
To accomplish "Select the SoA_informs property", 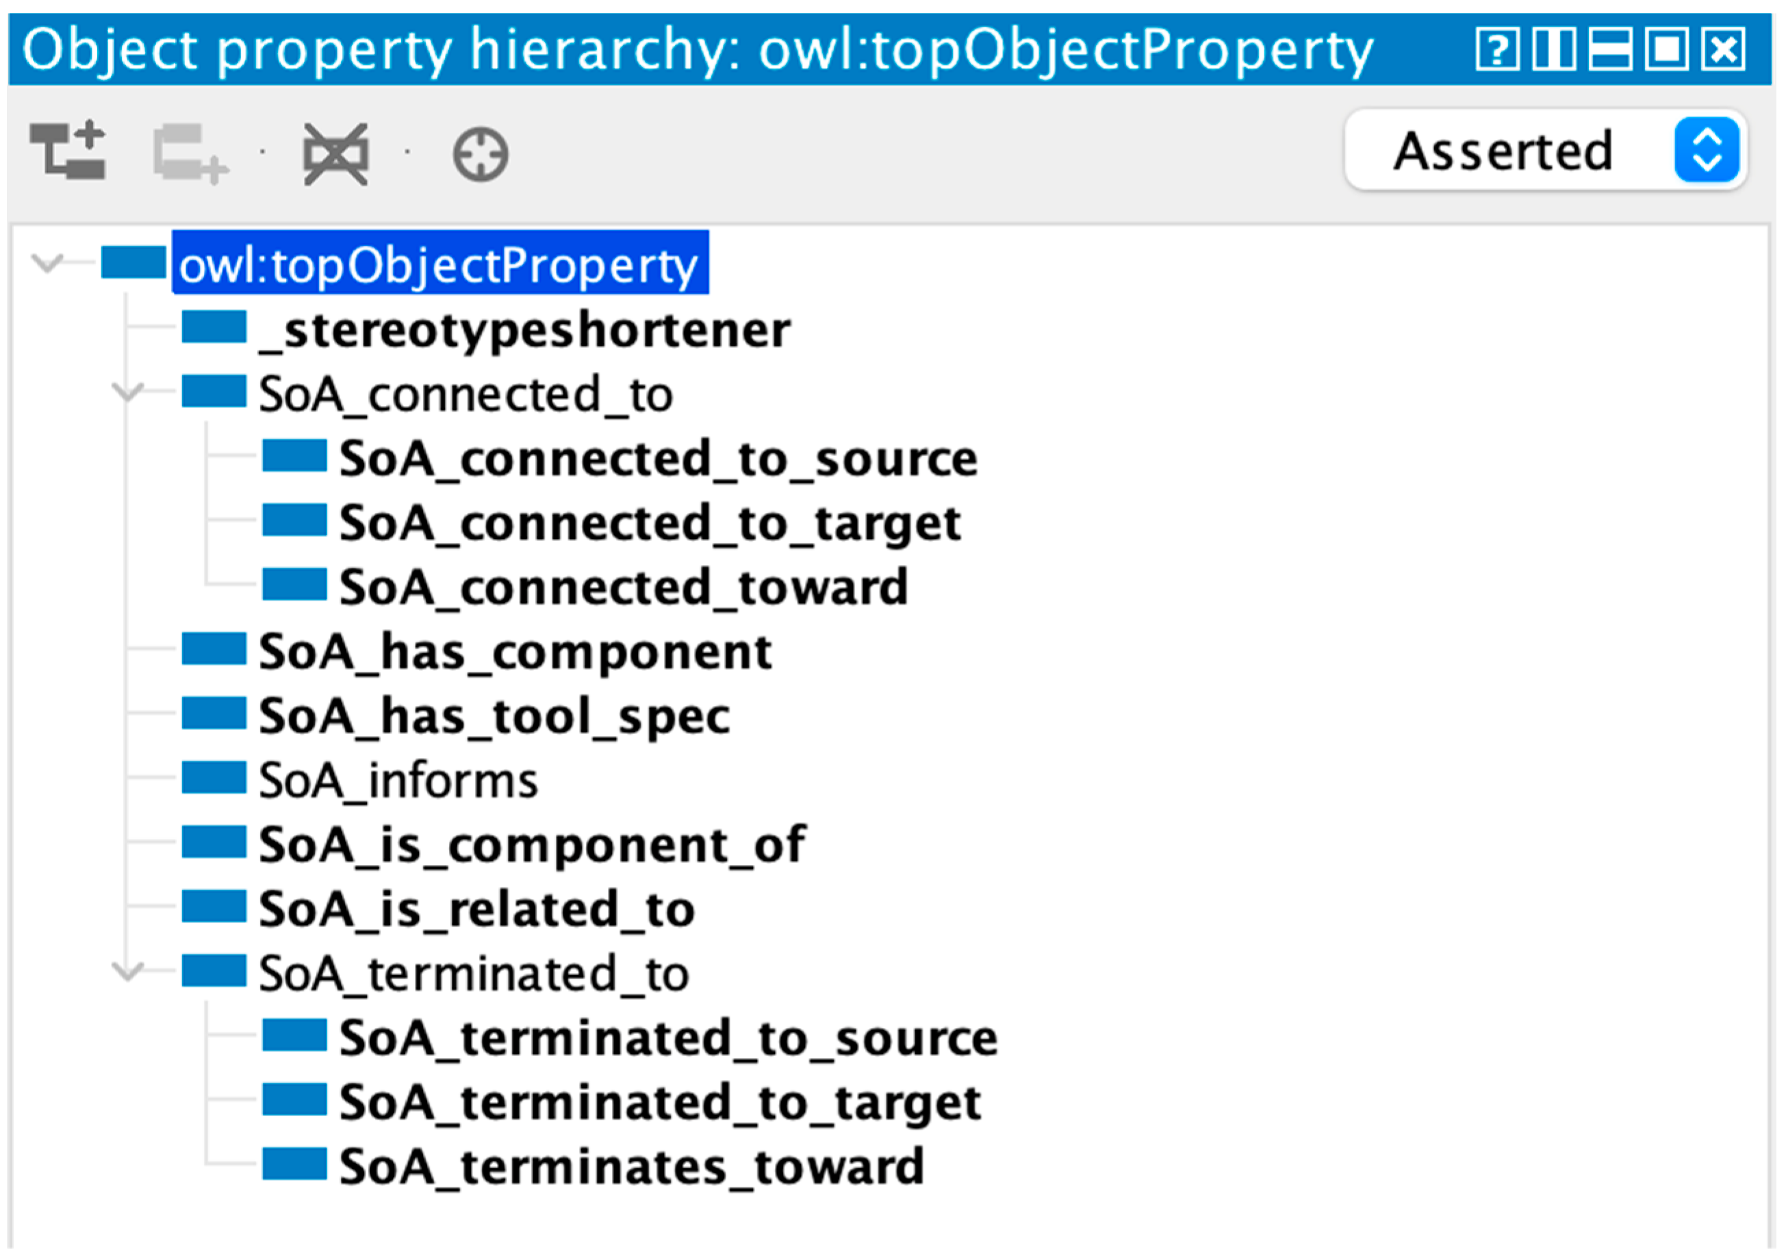I will pyautogui.click(x=398, y=780).
